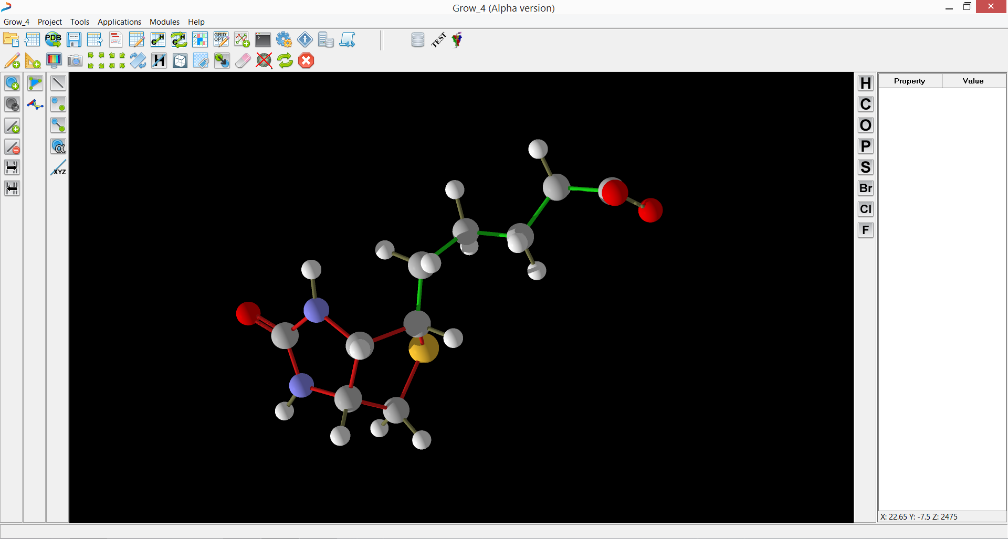Click the blue info diamond icon
Image resolution: width=1008 pixels, height=539 pixels.
(305, 40)
